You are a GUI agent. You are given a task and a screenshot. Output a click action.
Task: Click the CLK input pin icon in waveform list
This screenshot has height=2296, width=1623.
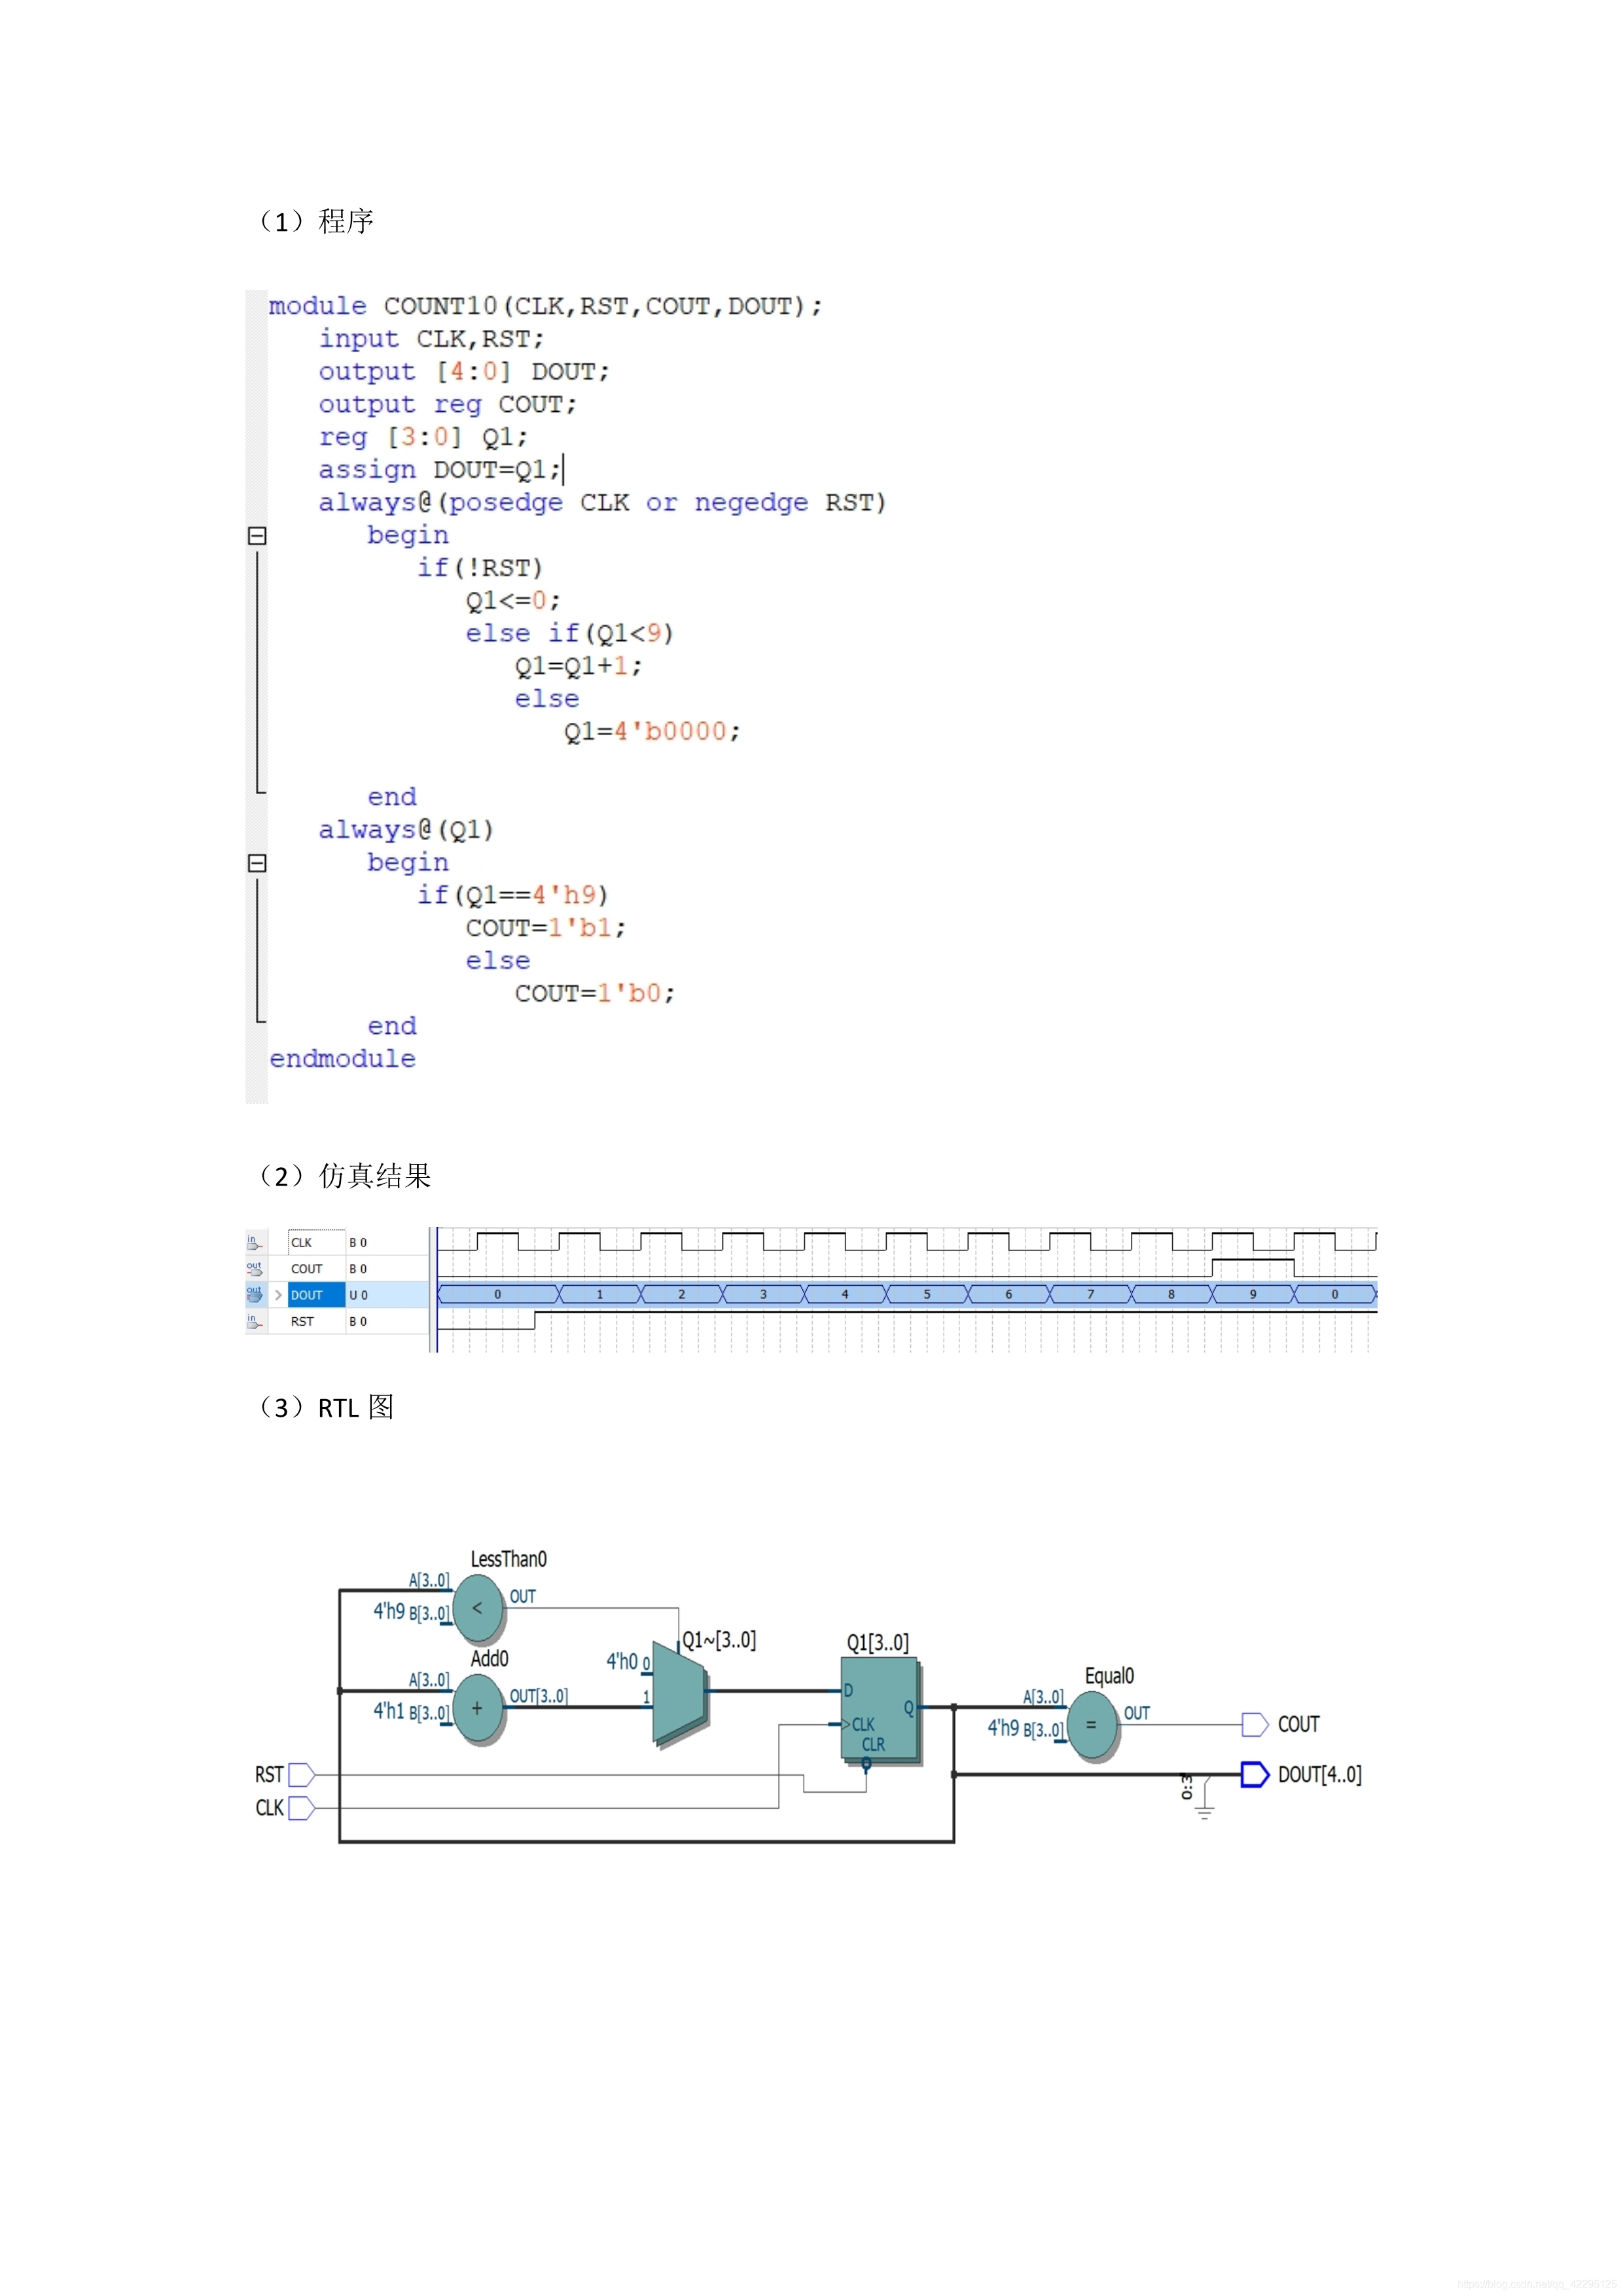point(254,1242)
